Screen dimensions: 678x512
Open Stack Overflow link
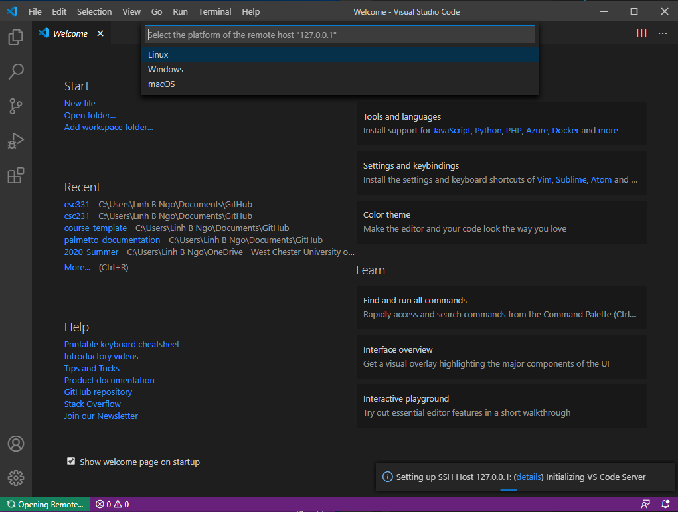point(92,404)
